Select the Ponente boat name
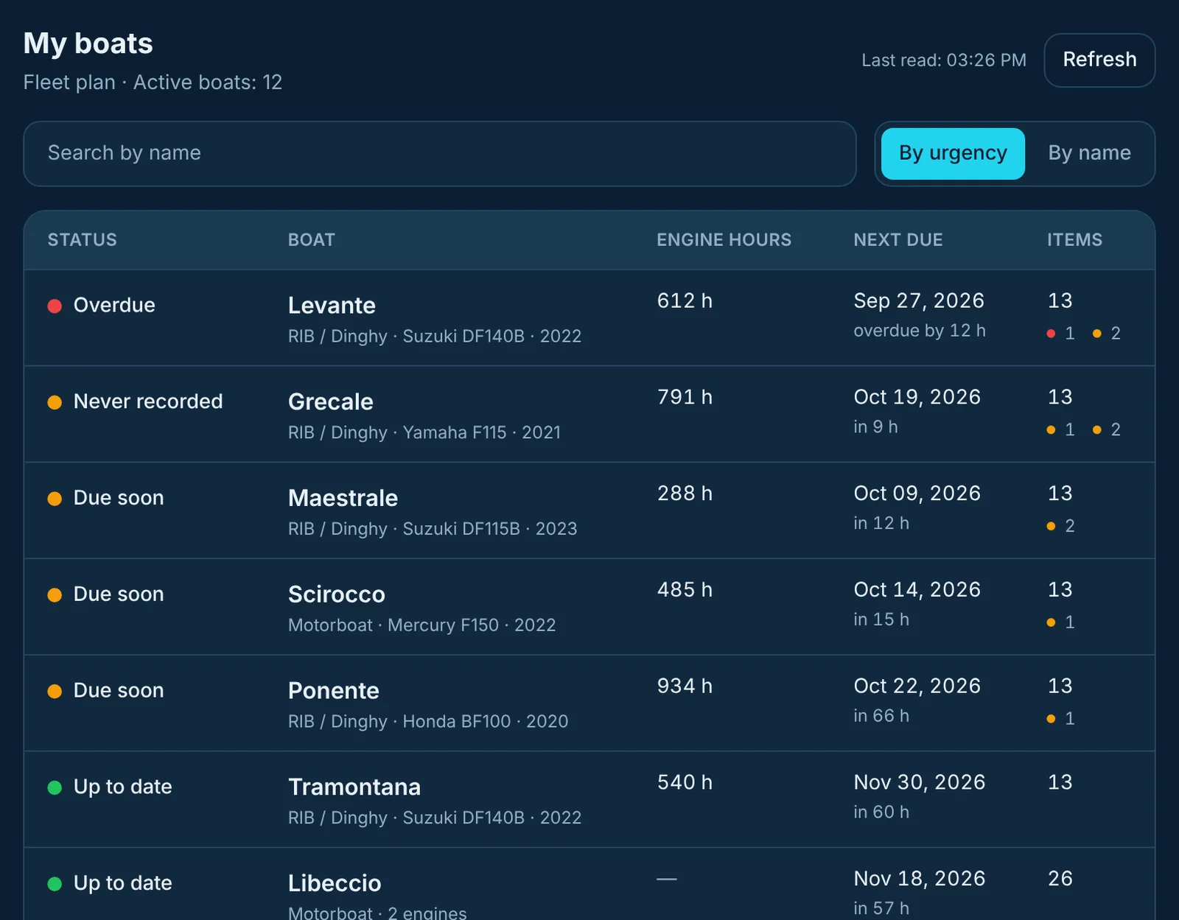Screen dimensions: 1179x920 [x=334, y=691]
